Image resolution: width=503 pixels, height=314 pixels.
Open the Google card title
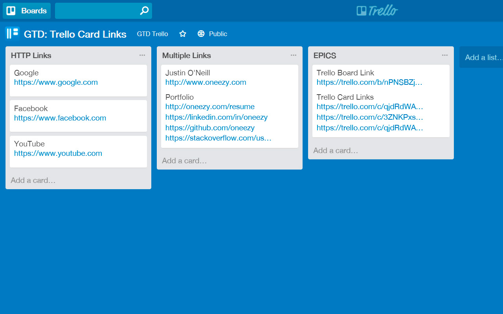click(x=26, y=73)
